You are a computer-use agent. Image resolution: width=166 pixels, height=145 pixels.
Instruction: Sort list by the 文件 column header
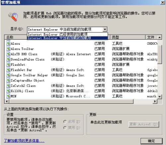click(x=151, y=37)
